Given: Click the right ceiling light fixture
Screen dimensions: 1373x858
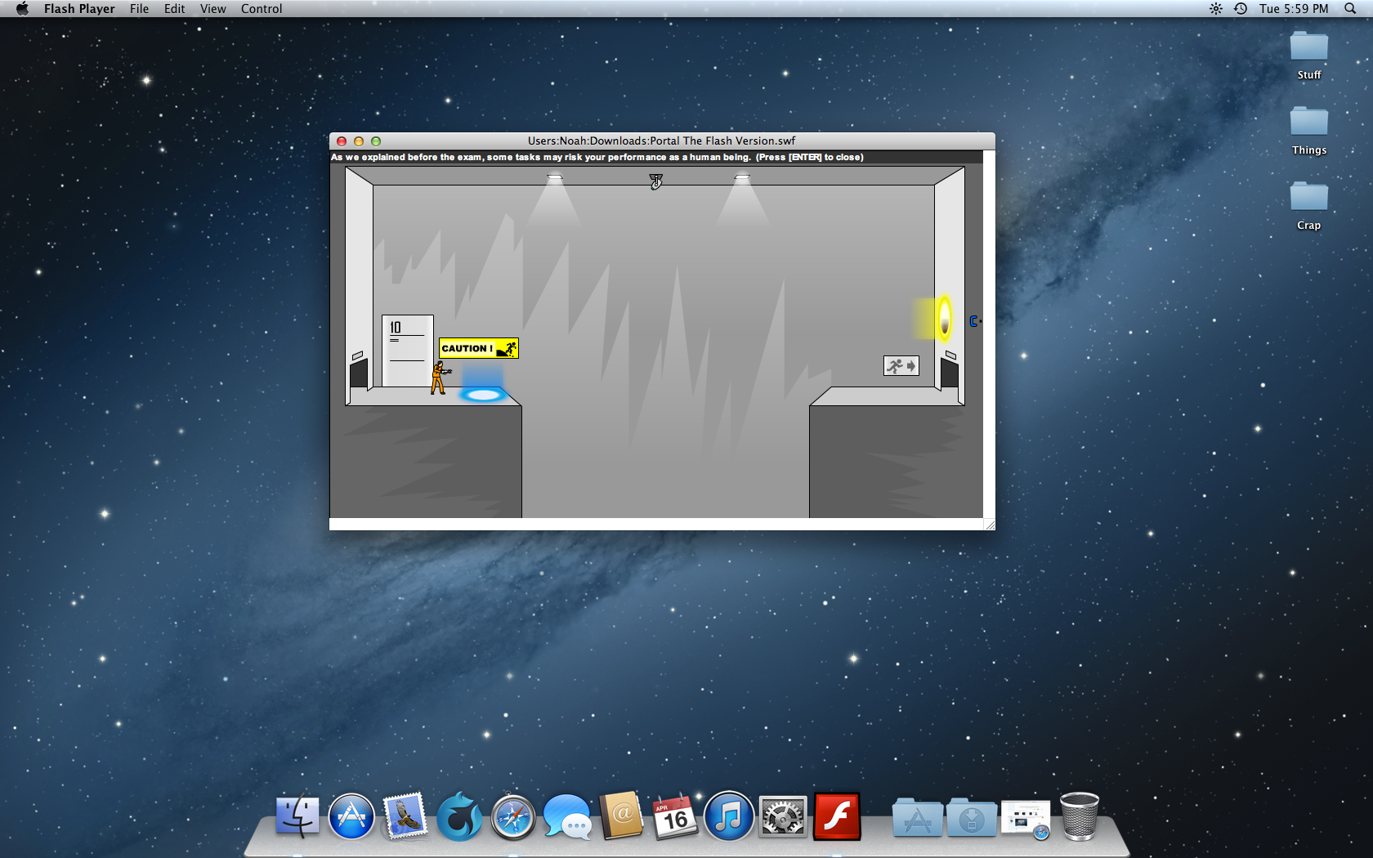Looking at the screenshot, I should pos(742,177).
